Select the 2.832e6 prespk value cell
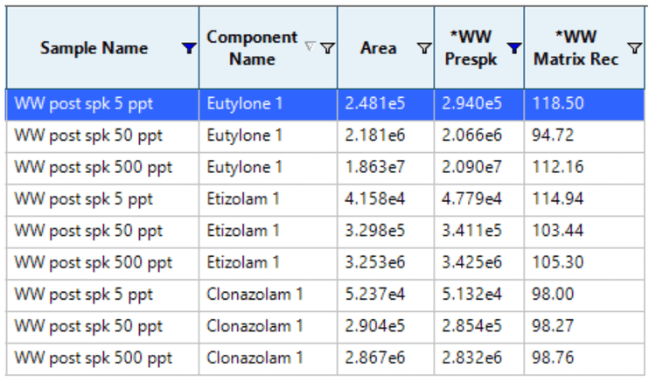Screen dimensions: 656x382 coord(471,358)
